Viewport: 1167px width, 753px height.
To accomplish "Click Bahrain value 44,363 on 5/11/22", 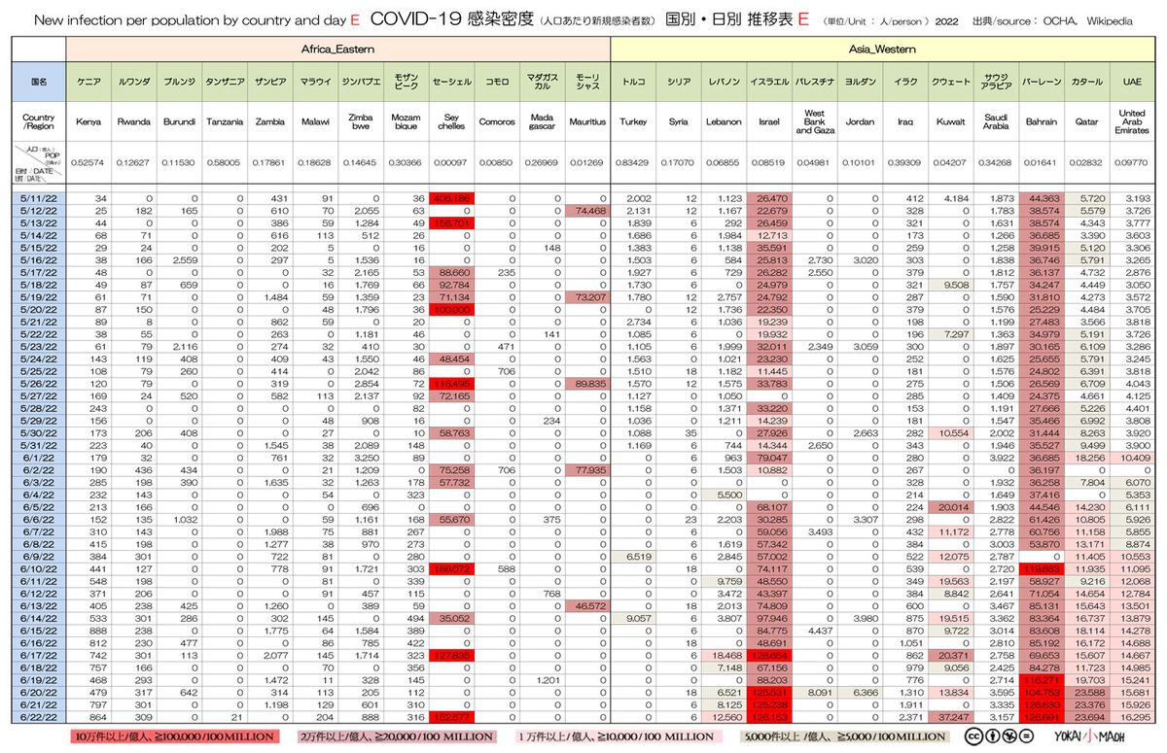I will 1042,198.
